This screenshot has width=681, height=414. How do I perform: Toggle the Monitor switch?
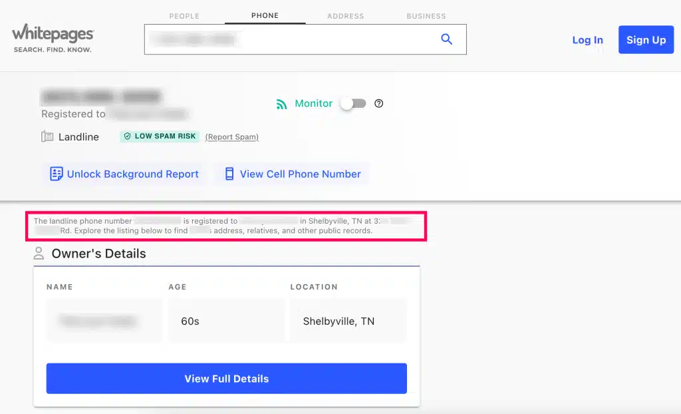[x=353, y=104]
